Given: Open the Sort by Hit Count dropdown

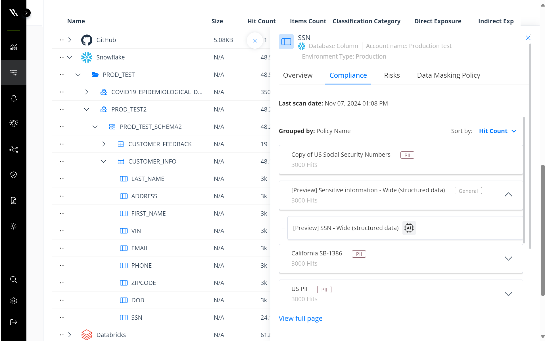Looking at the screenshot, I should pos(497,131).
